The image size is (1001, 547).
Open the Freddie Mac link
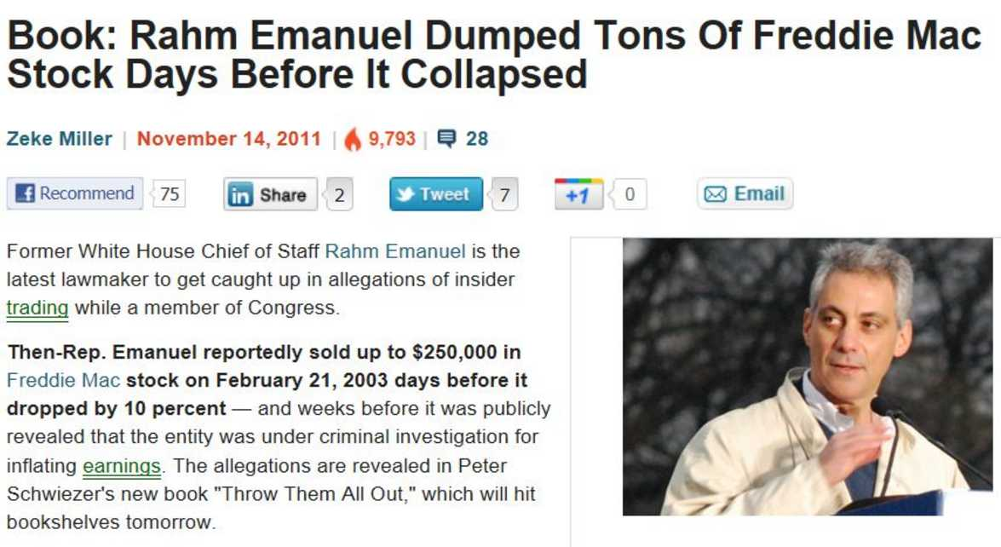(63, 380)
